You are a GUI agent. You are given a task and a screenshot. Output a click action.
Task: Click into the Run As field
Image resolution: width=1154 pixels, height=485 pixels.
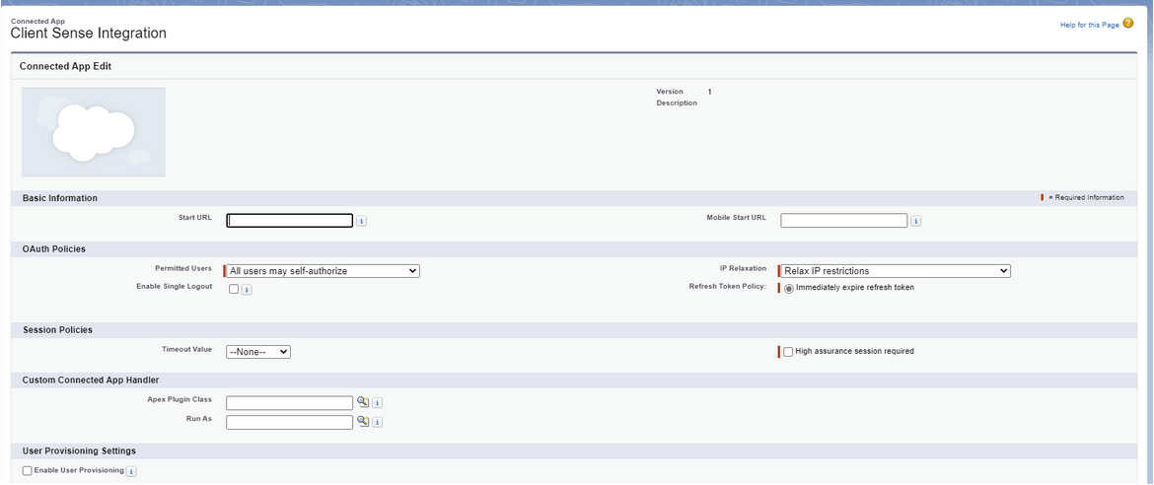[290, 422]
